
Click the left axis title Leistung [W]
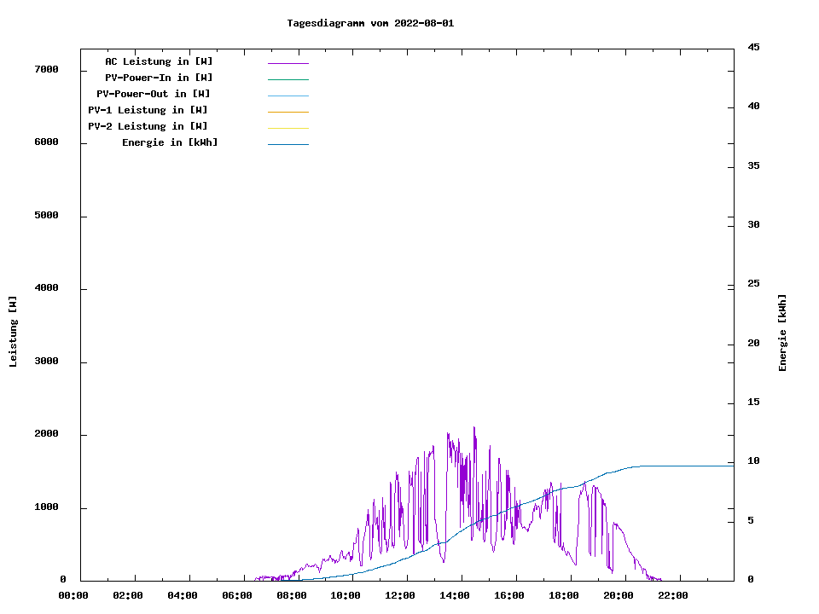pyautogui.click(x=13, y=332)
